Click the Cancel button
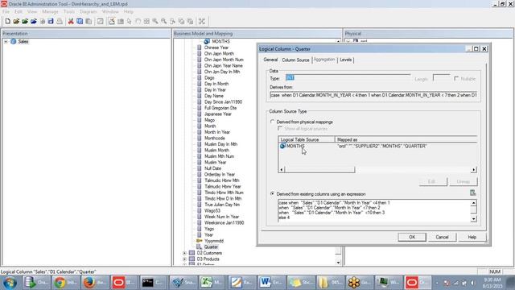The image size is (515, 290). 442,237
